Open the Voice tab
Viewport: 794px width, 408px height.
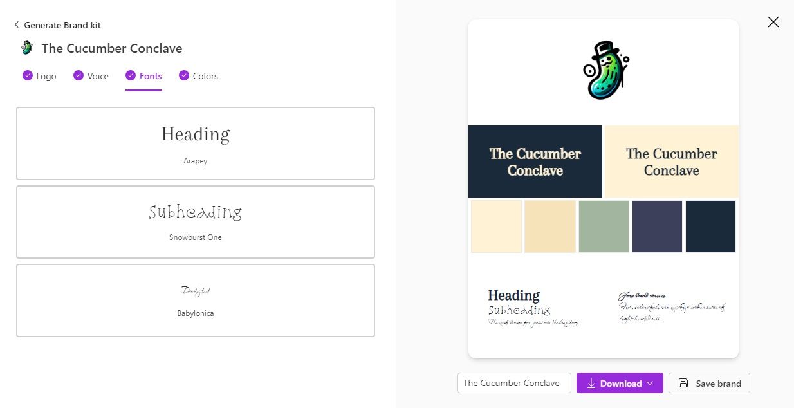pos(98,76)
